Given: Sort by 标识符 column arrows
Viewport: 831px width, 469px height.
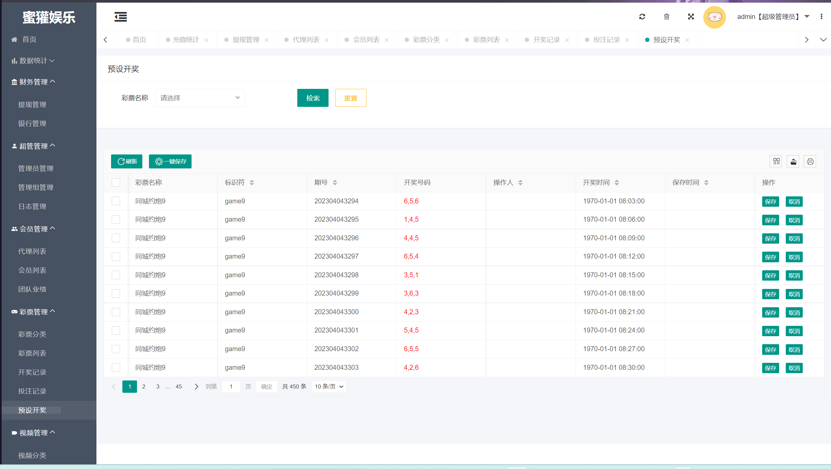Looking at the screenshot, I should [252, 182].
